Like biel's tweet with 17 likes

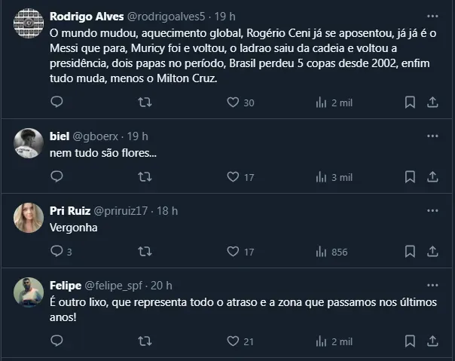(233, 177)
